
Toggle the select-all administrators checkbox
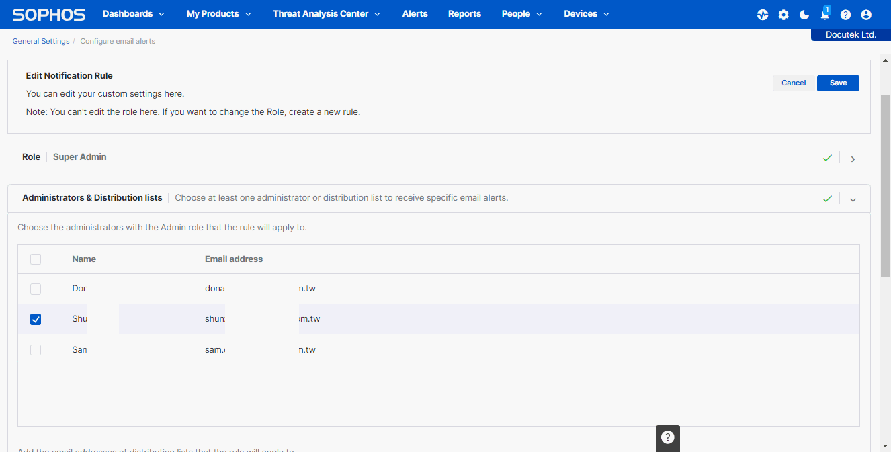point(36,259)
